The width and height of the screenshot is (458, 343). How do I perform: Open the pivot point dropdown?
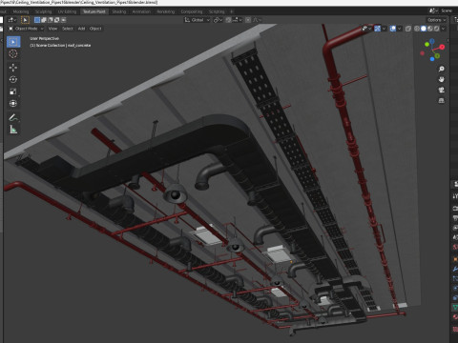pyautogui.click(x=218, y=20)
